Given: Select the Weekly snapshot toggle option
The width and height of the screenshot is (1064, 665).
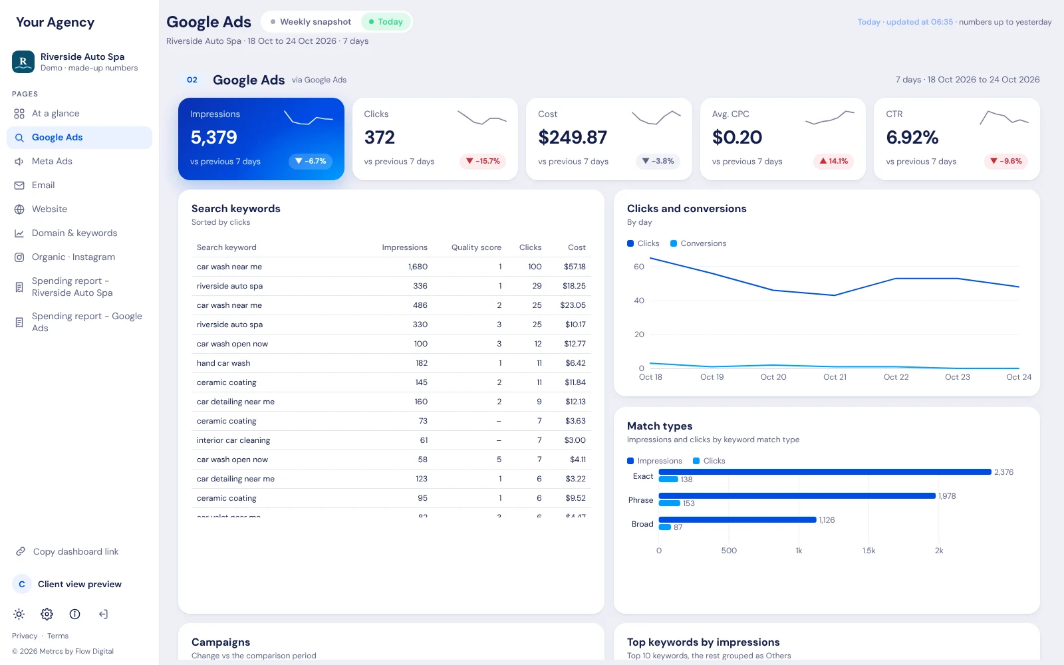Looking at the screenshot, I should pyautogui.click(x=311, y=22).
